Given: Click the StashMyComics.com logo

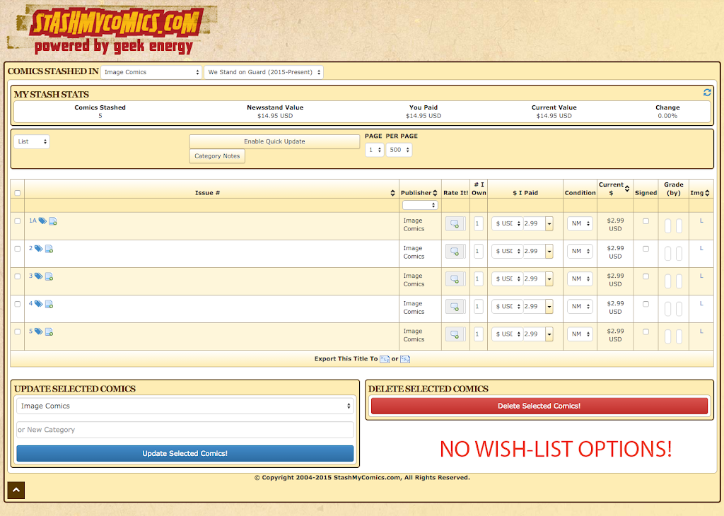Looking at the screenshot, I should (113, 29).
